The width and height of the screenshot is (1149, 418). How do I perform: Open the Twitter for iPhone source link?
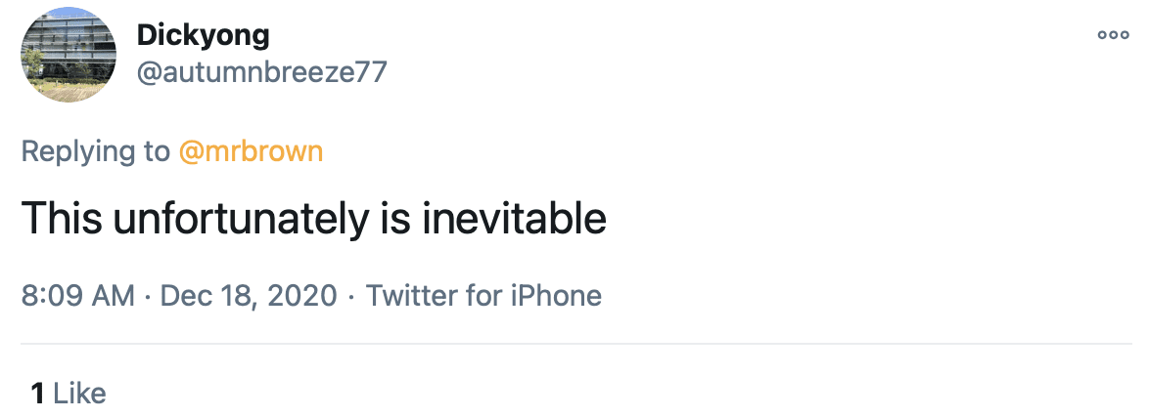tap(483, 295)
